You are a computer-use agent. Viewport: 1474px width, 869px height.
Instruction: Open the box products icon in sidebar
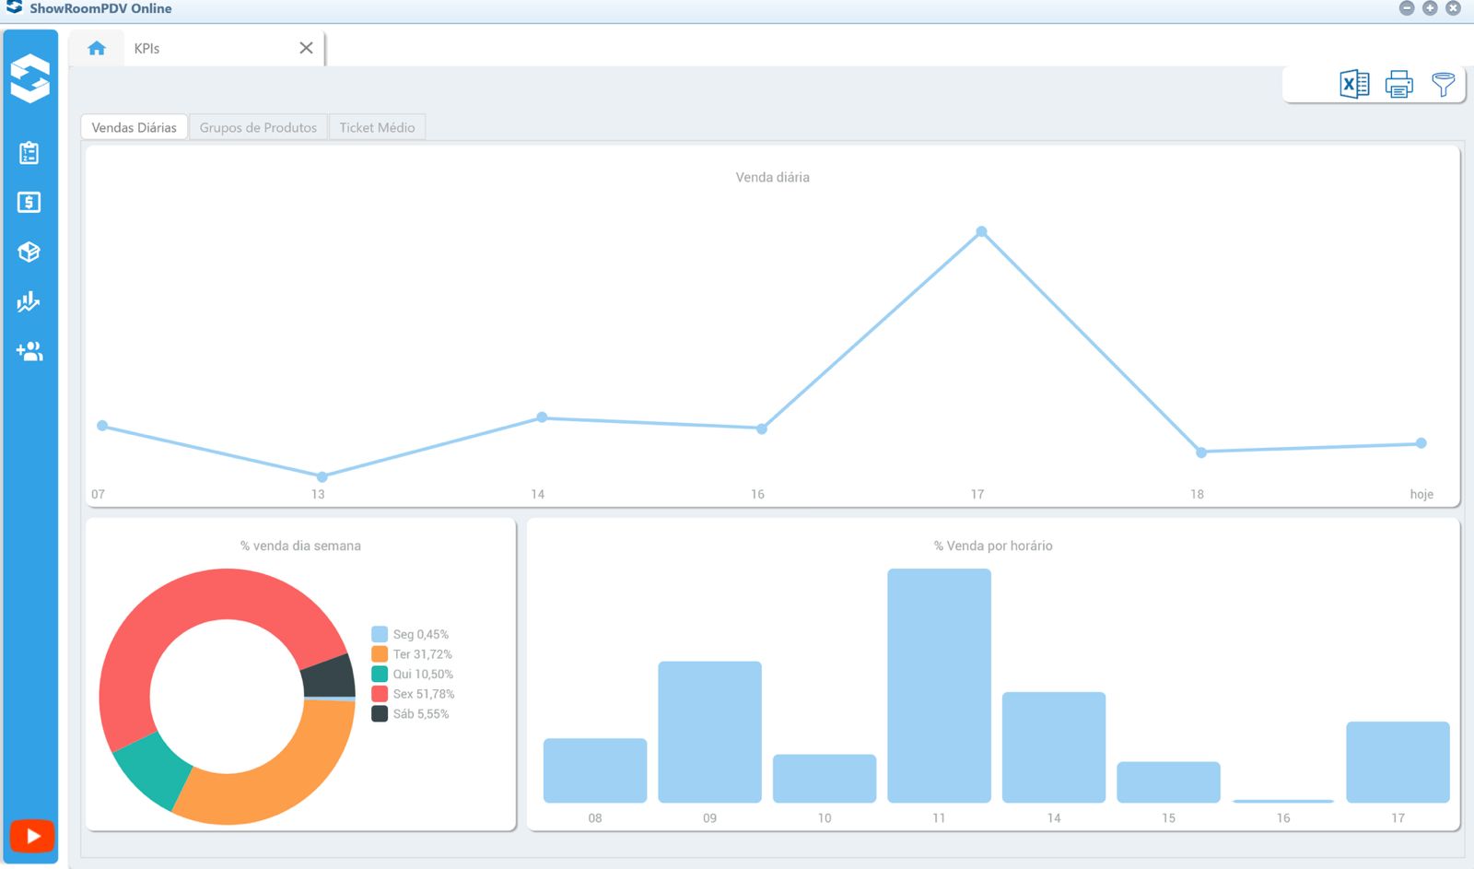[x=29, y=252]
